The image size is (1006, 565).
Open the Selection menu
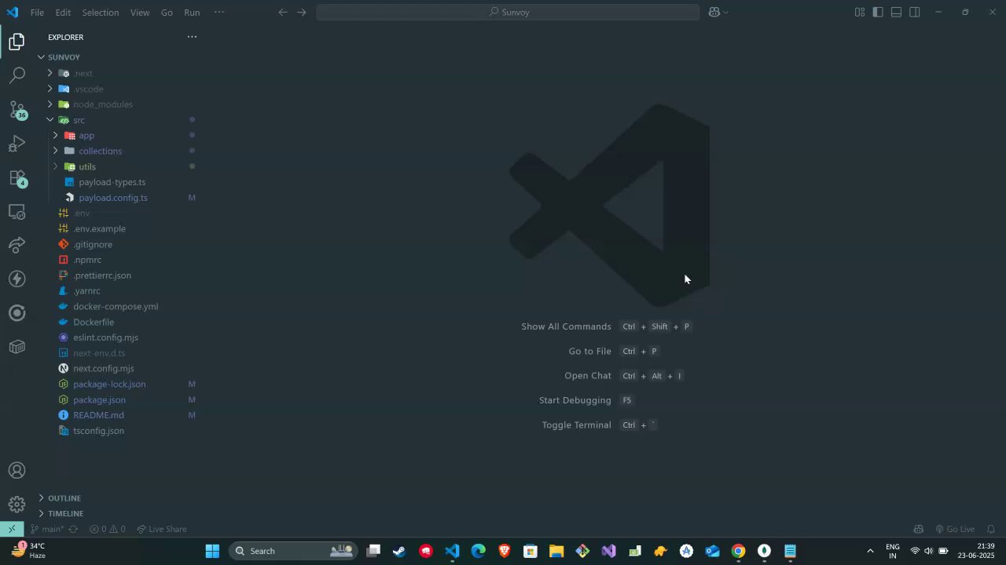pos(101,13)
